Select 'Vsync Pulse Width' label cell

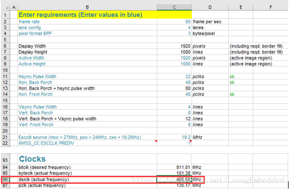pos(87,107)
